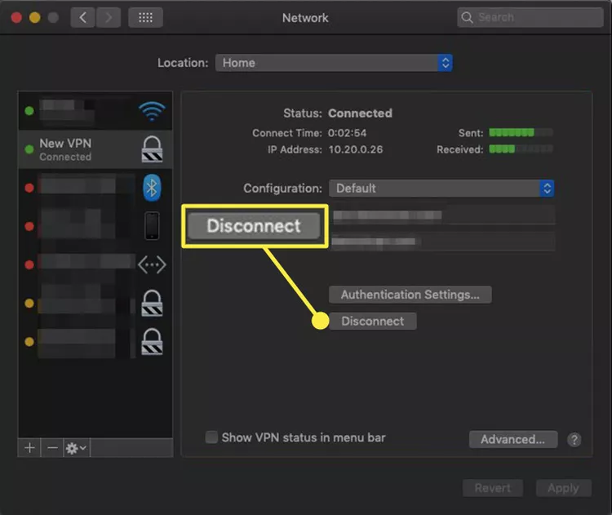612x515 pixels.
Task: Remove selected service with minus button
Action: 52,448
